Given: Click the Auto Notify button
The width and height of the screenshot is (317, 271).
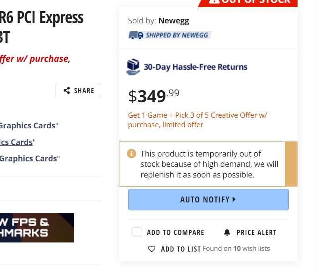Looking at the screenshot, I should pyautogui.click(x=208, y=200).
